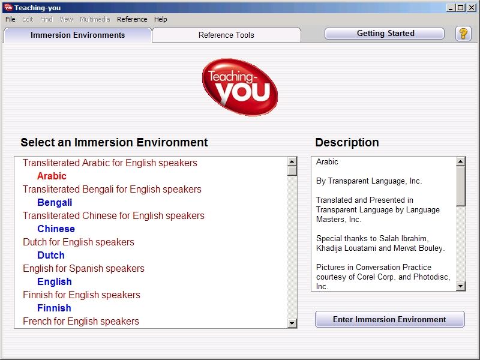
Task: Select Transliterated Chinese for English speakers
Action: [113, 215]
